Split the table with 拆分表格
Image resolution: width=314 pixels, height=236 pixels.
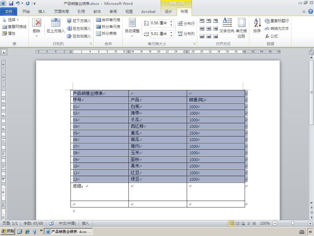tap(106, 33)
